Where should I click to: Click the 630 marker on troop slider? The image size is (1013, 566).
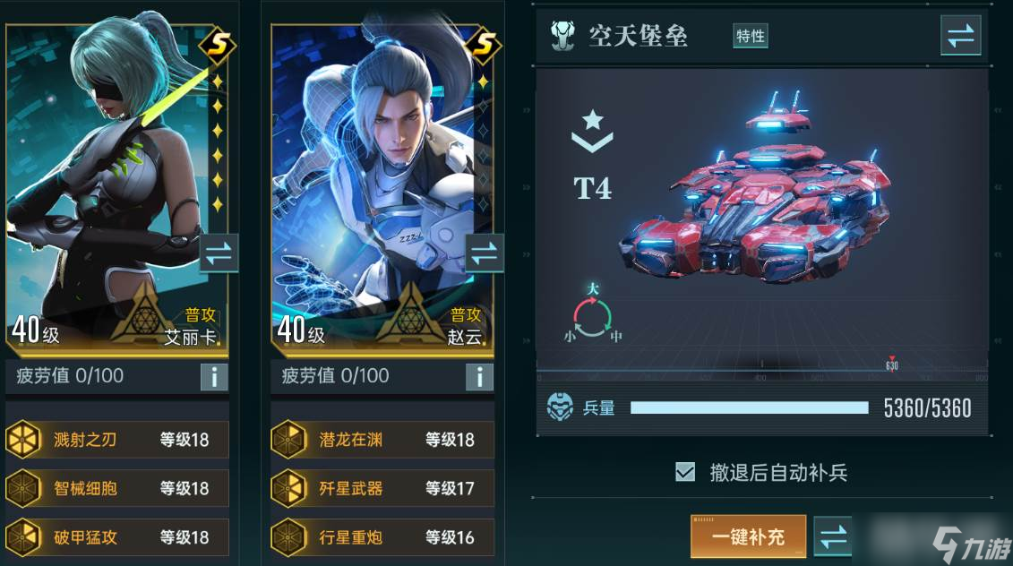(891, 364)
